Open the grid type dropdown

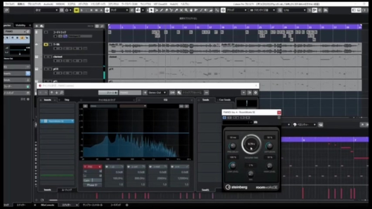coord(237,10)
